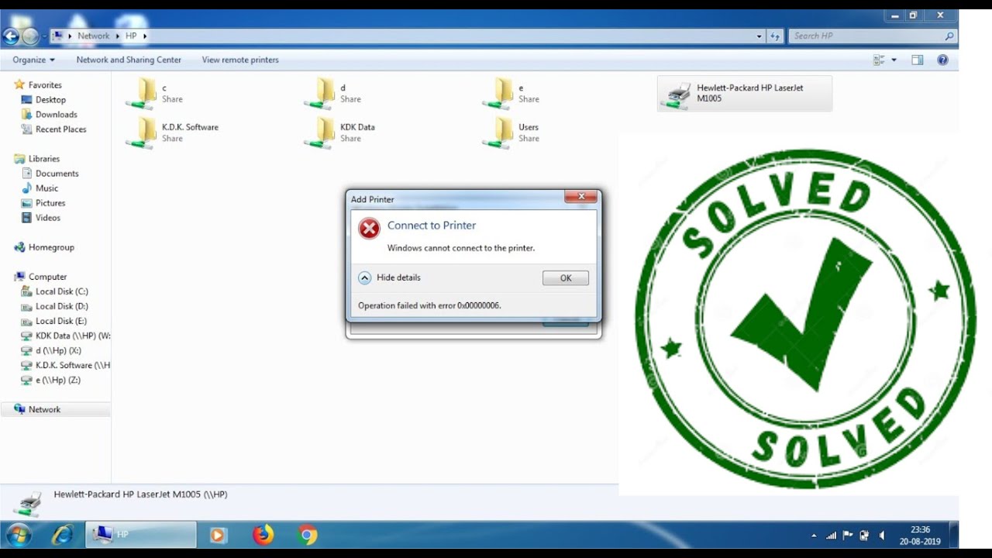Launch Firefox from the taskbar
The image size is (992, 558).
[x=263, y=535]
